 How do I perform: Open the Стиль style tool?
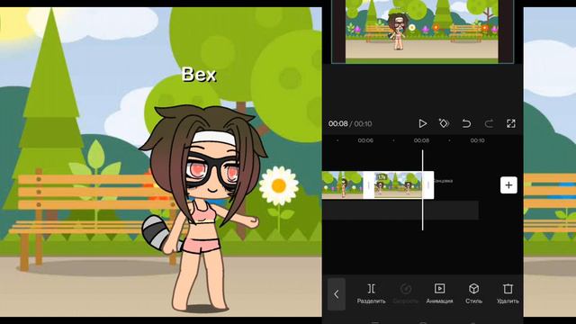pos(473,293)
